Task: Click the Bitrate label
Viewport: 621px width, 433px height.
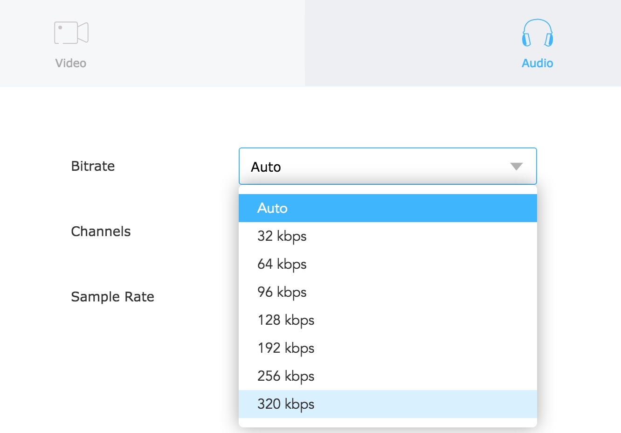Action: [x=93, y=166]
